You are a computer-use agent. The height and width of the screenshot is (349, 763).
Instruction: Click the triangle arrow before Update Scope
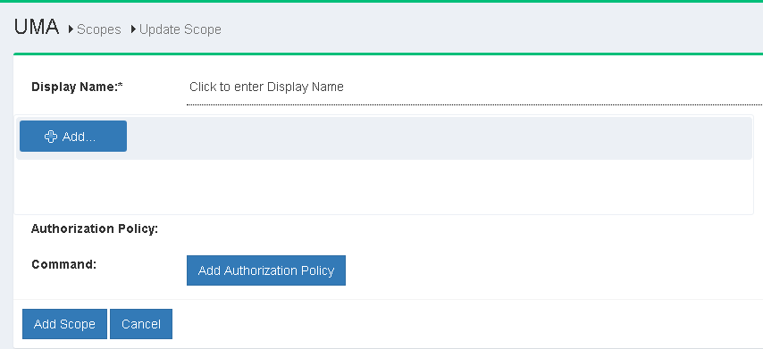click(133, 29)
